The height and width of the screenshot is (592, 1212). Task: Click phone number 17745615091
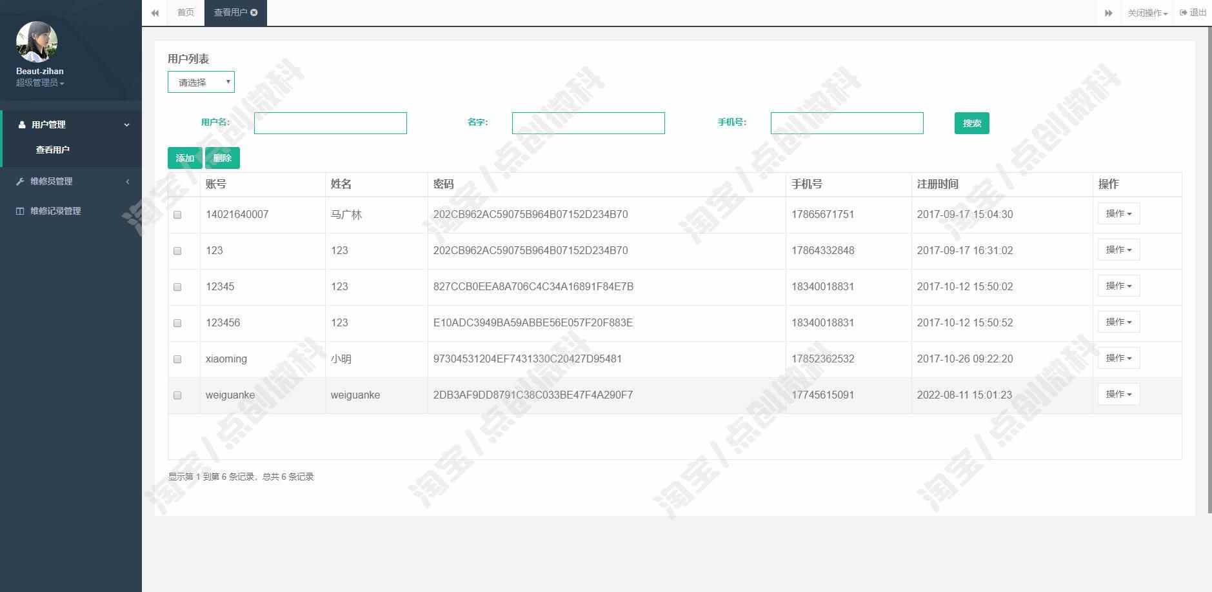coord(823,395)
